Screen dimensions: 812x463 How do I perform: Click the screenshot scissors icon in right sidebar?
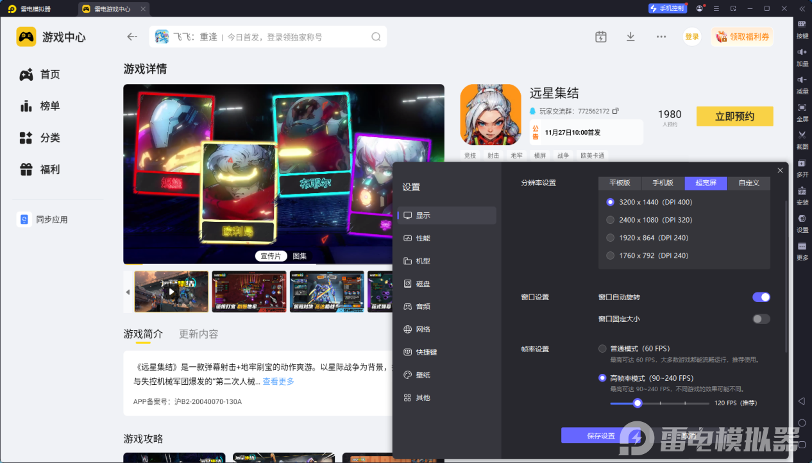(802, 135)
